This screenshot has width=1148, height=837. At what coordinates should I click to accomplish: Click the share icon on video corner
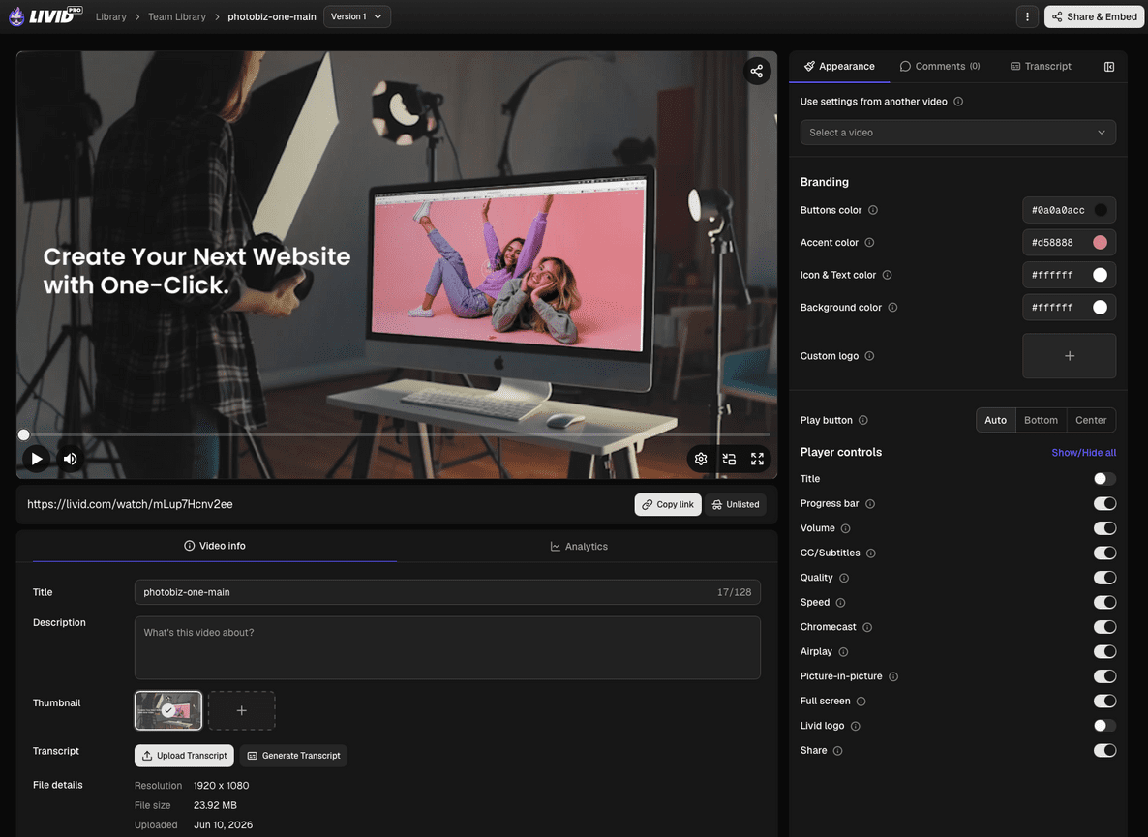click(756, 71)
